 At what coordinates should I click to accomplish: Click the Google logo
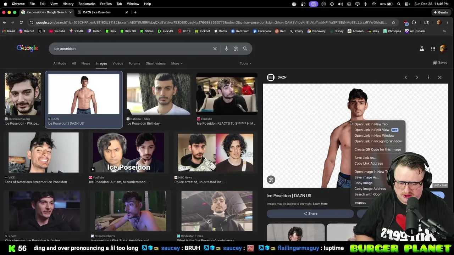(27, 48)
